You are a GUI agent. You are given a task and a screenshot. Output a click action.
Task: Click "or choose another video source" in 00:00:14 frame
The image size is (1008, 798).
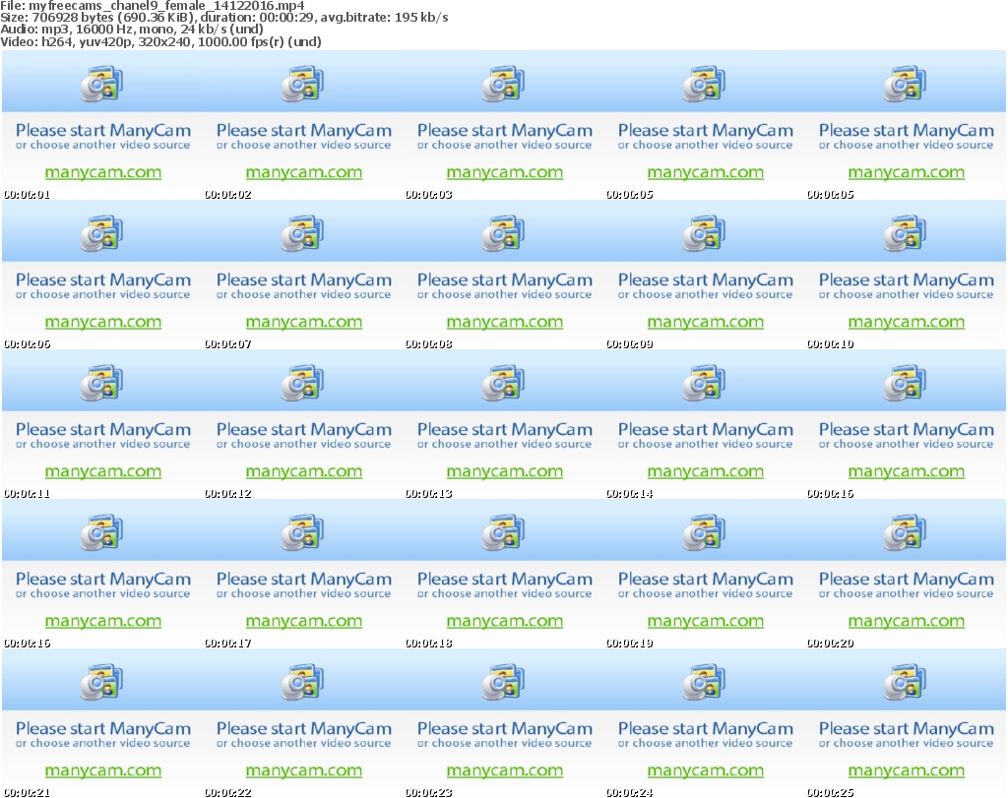point(705,445)
